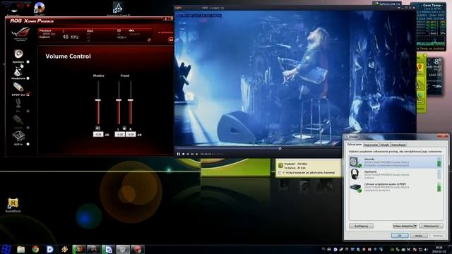Image resolution: width=452 pixels, height=254 pixels.
Task: Select the Line In plug icon
Action: coord(18,120)
